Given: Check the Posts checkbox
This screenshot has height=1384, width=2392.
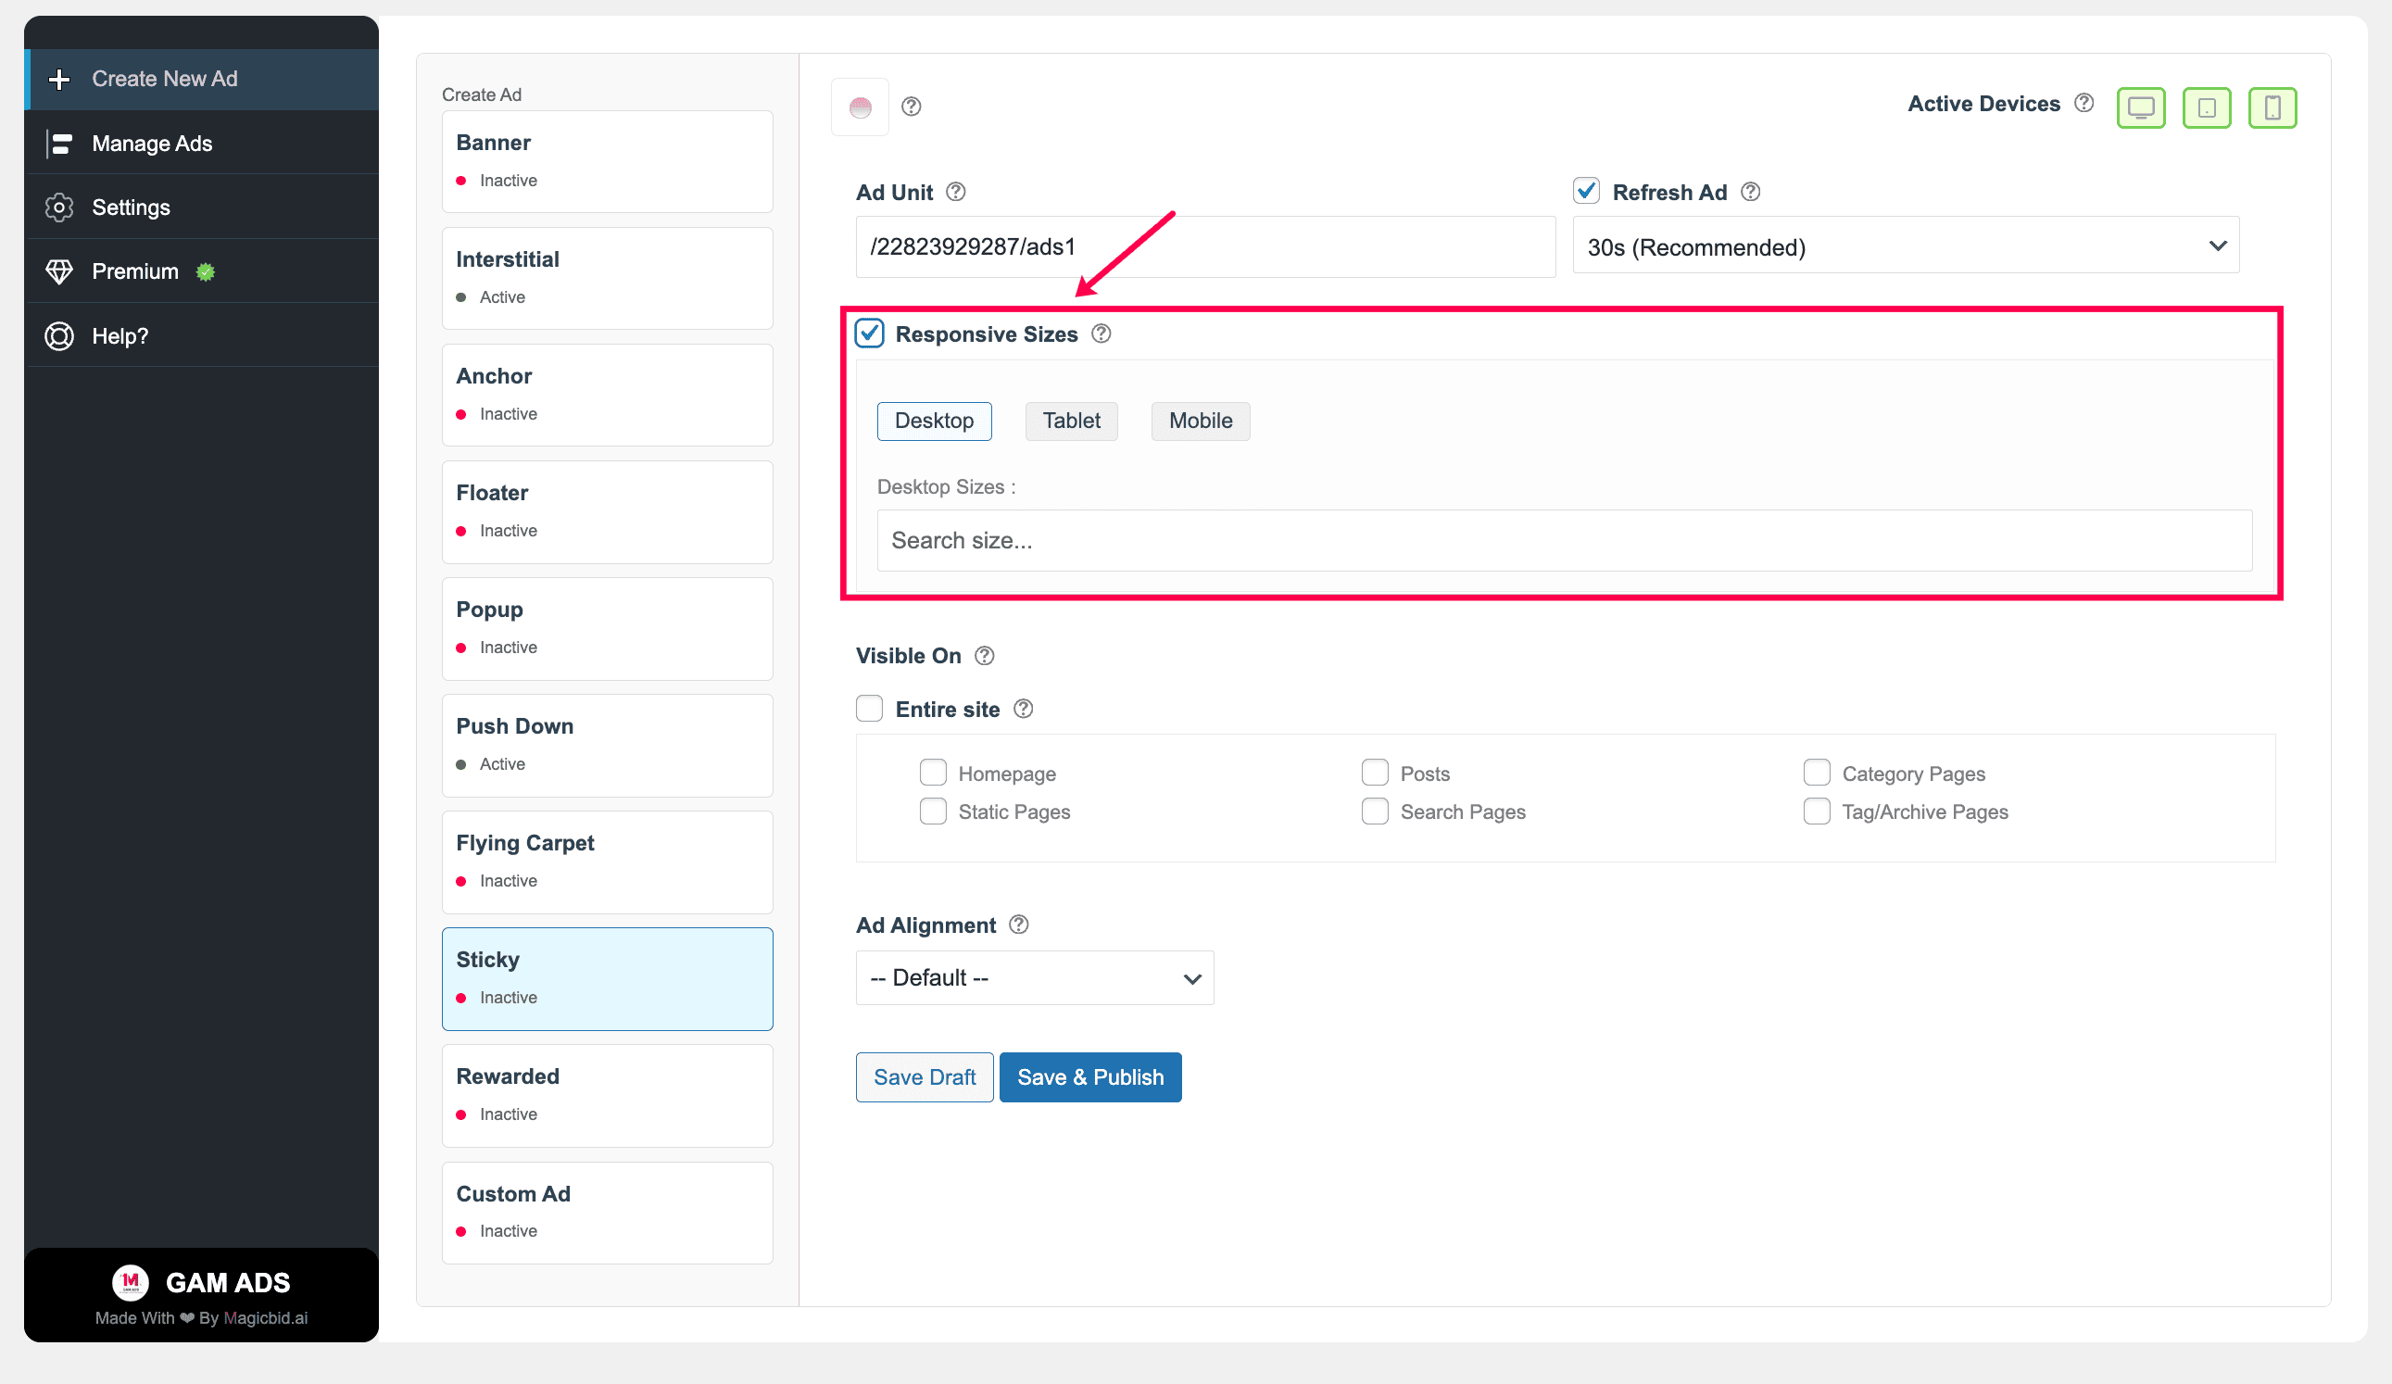Looking at the screenshot, I should tap(1376, 773).
